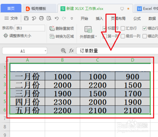Click the zoom magnifier icon beside fx
This screenshot has width=158, height=137.
point(63,51)
